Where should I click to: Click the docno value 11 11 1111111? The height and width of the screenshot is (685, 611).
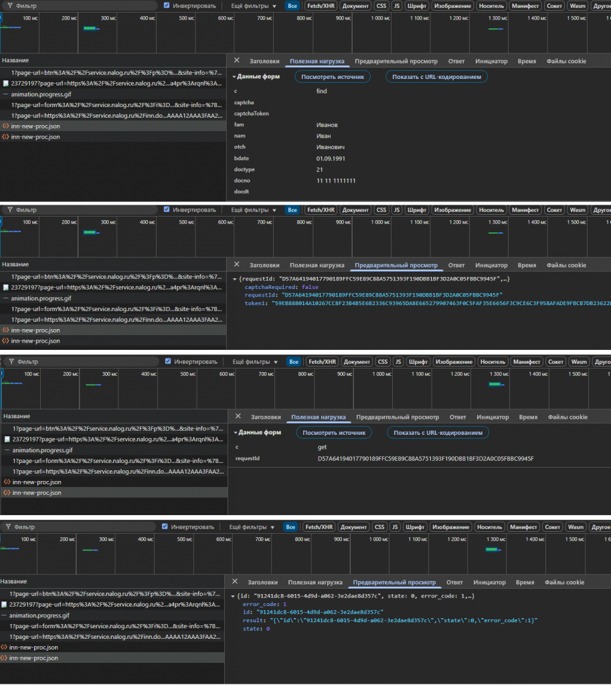click(x=336, y=181)
